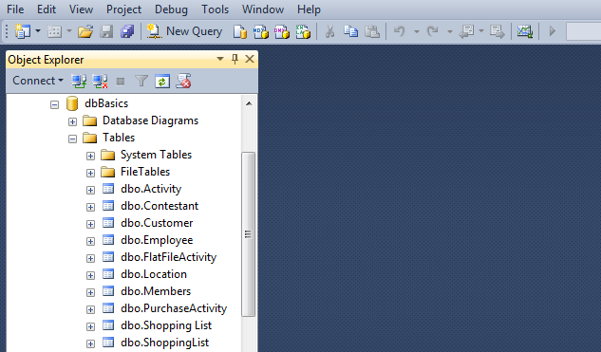Click the Object Explorer vertical scrollbar thumb

[x=249, y=234]
